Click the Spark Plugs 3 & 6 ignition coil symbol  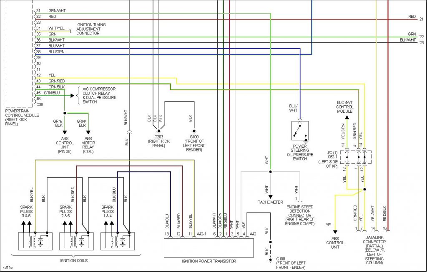(35, 241)
